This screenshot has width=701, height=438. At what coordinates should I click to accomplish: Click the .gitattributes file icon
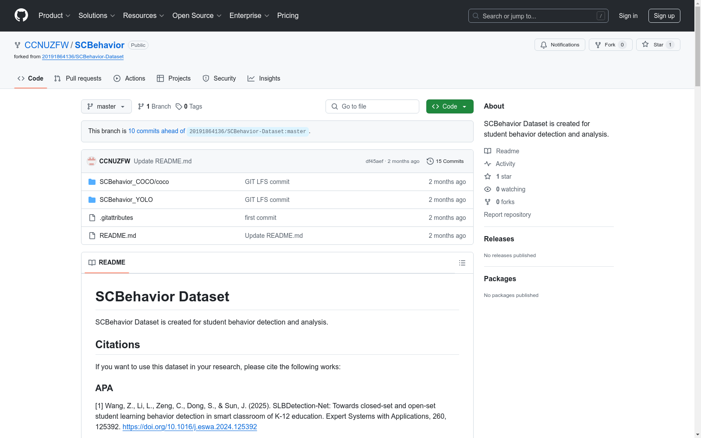point(92,218)
